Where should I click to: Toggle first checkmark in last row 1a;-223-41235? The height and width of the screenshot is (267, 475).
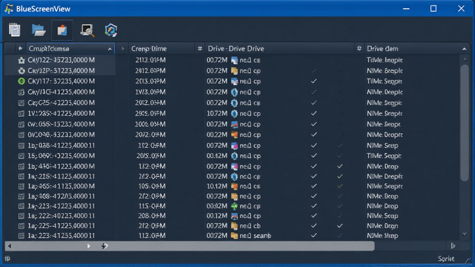pos(314,235)
